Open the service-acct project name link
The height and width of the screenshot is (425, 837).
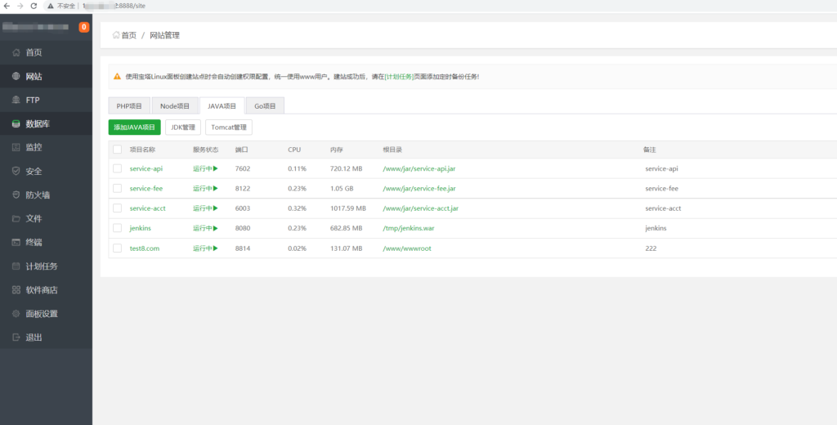click(x=148, y=208)
